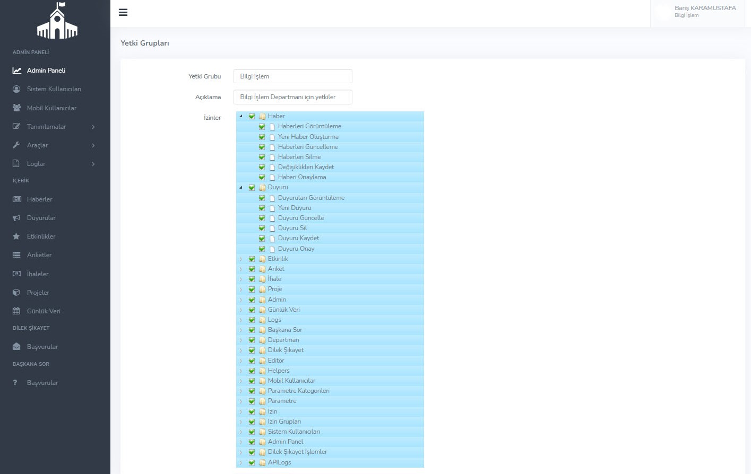This screenshot has height=474, width=751.
Task: Select Başkana Sor tree row
Action: 330,330
